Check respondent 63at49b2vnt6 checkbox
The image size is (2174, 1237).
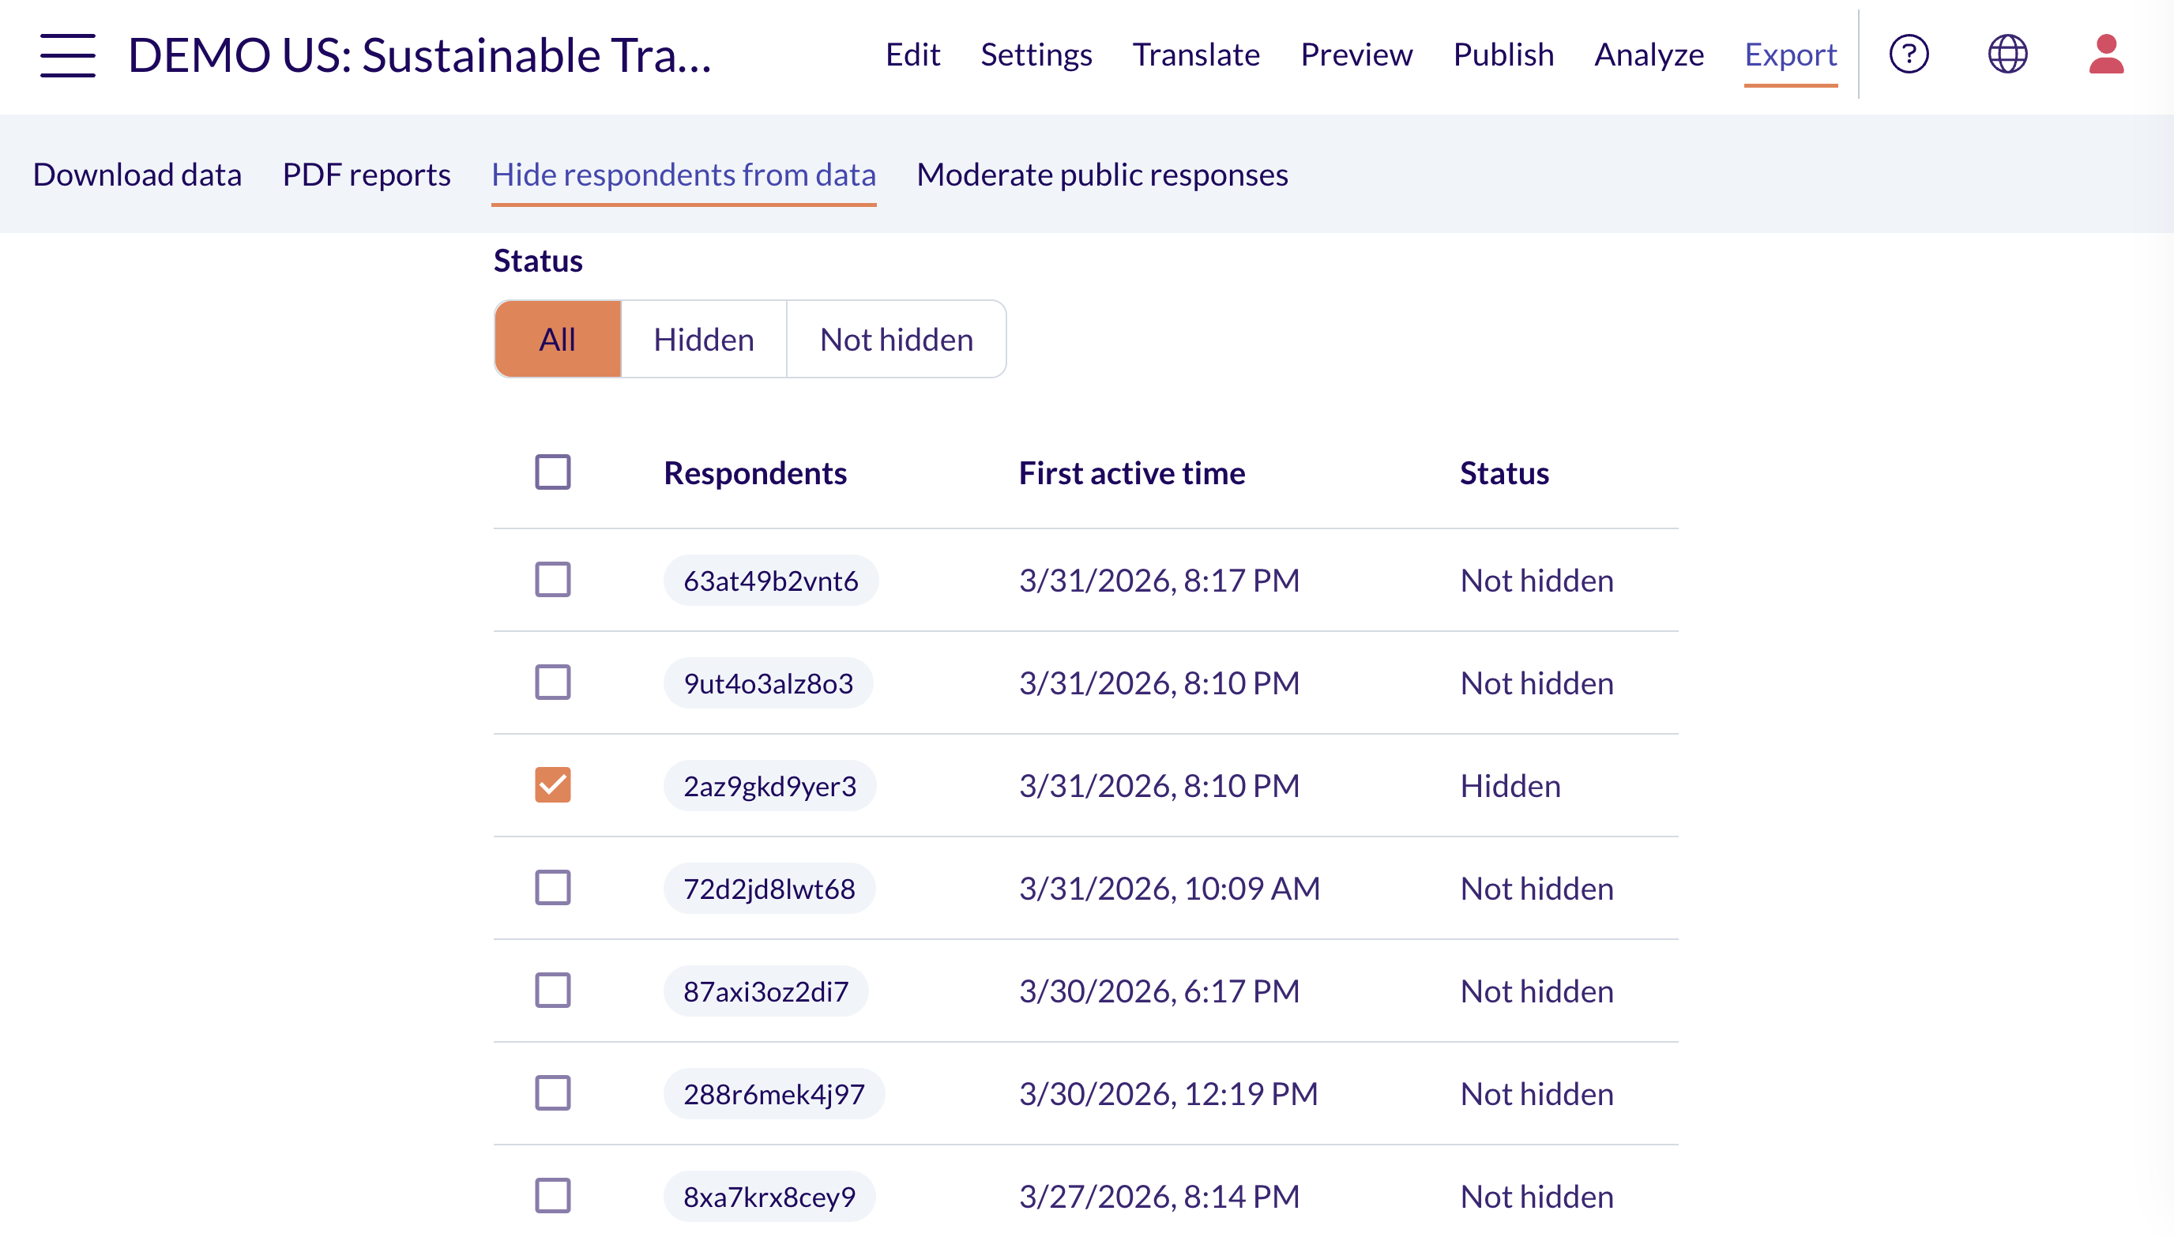(x=553, y=581)
